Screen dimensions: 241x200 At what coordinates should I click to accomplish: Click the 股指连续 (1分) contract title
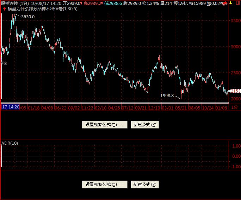15,4
